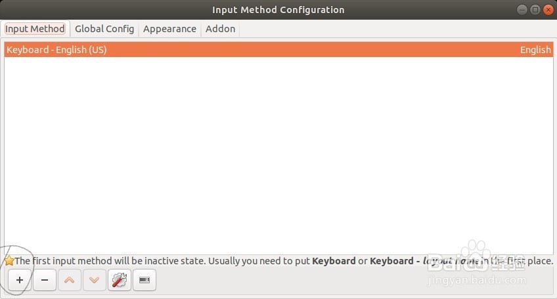Close the Input Method Configuration window
Viewport: 557px width, 299px height.
pos(548,10)
